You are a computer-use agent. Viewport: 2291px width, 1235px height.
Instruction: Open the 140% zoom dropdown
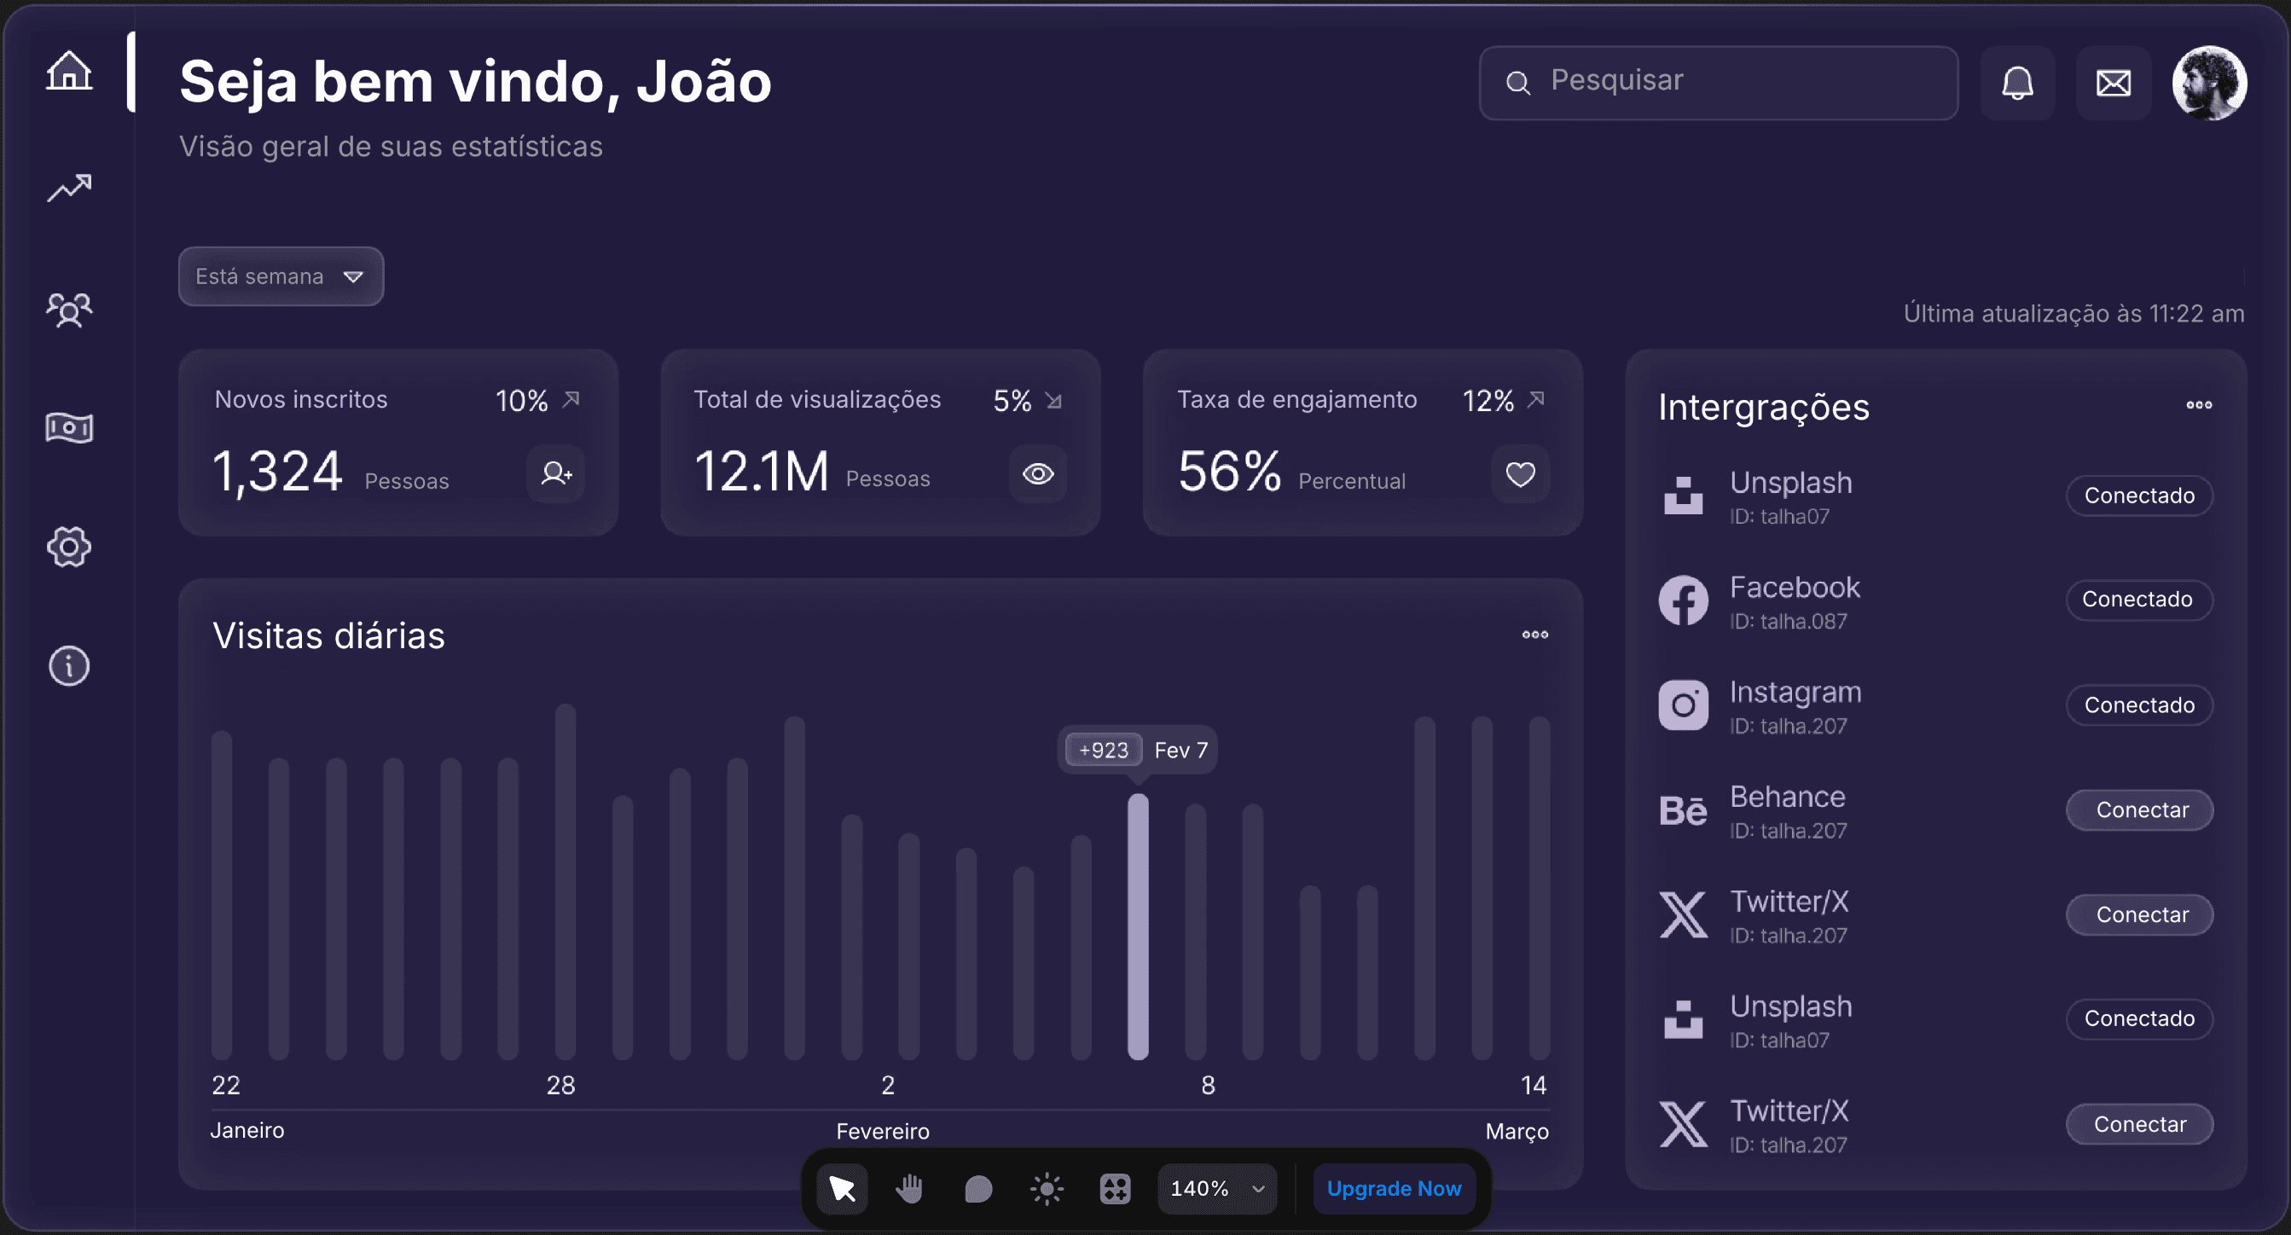tap(1216, 1189)
